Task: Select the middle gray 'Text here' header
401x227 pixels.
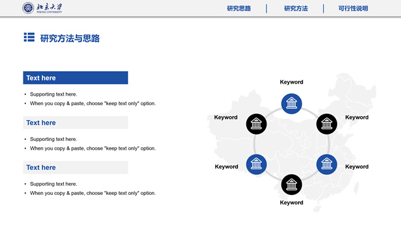Action: (75, 123)
